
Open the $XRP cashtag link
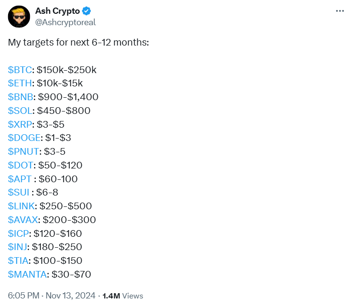pos(20,124)
